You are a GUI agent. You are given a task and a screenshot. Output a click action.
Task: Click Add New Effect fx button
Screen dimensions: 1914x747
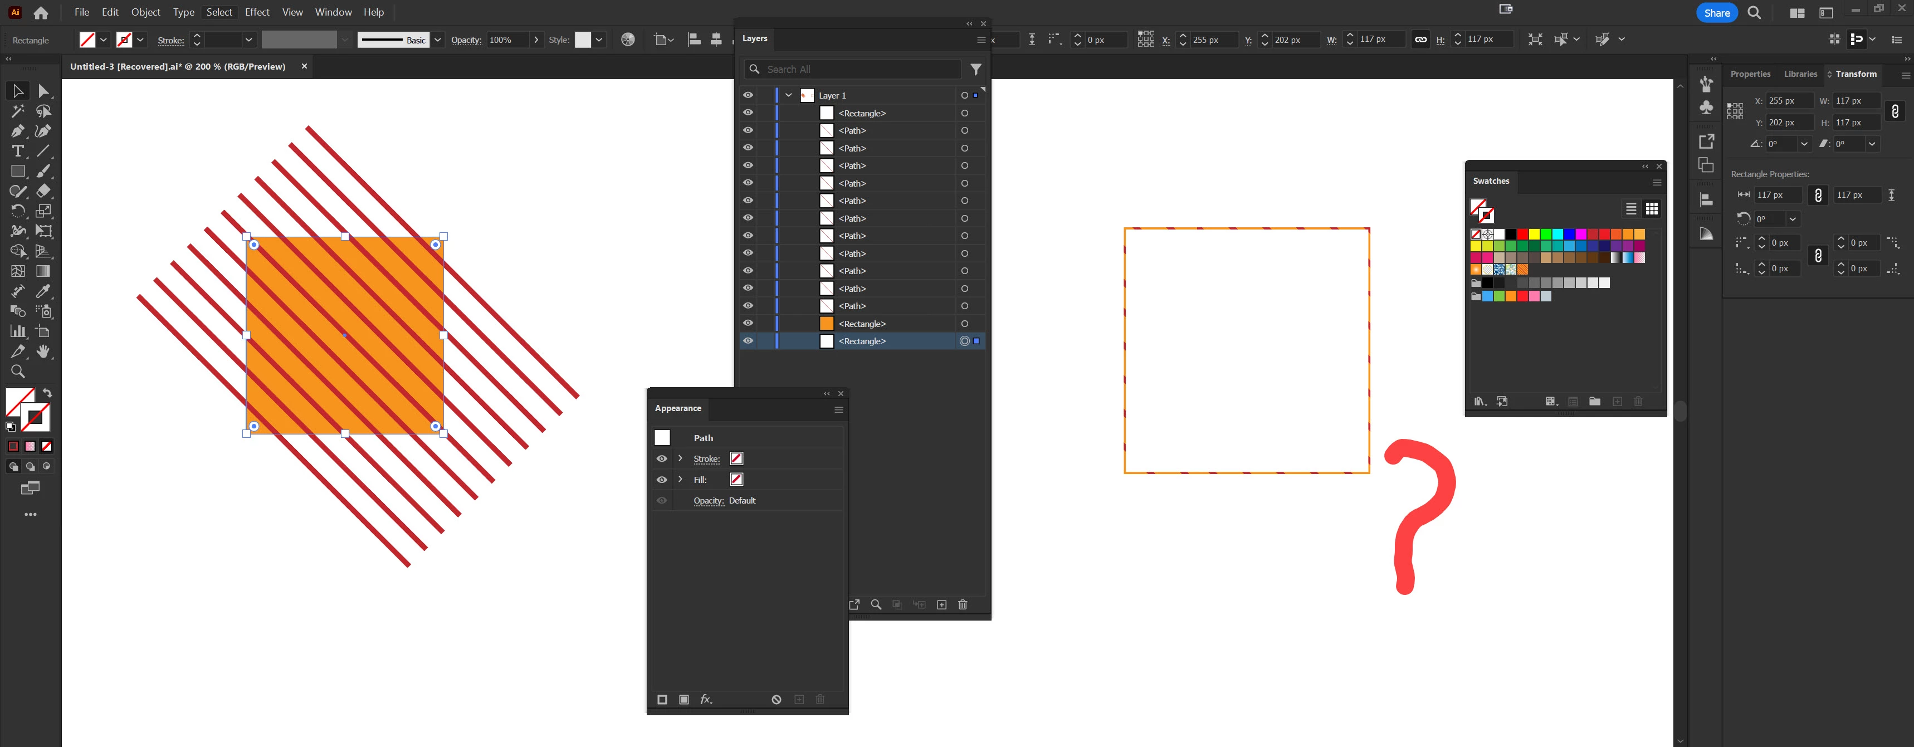[706, 700]
